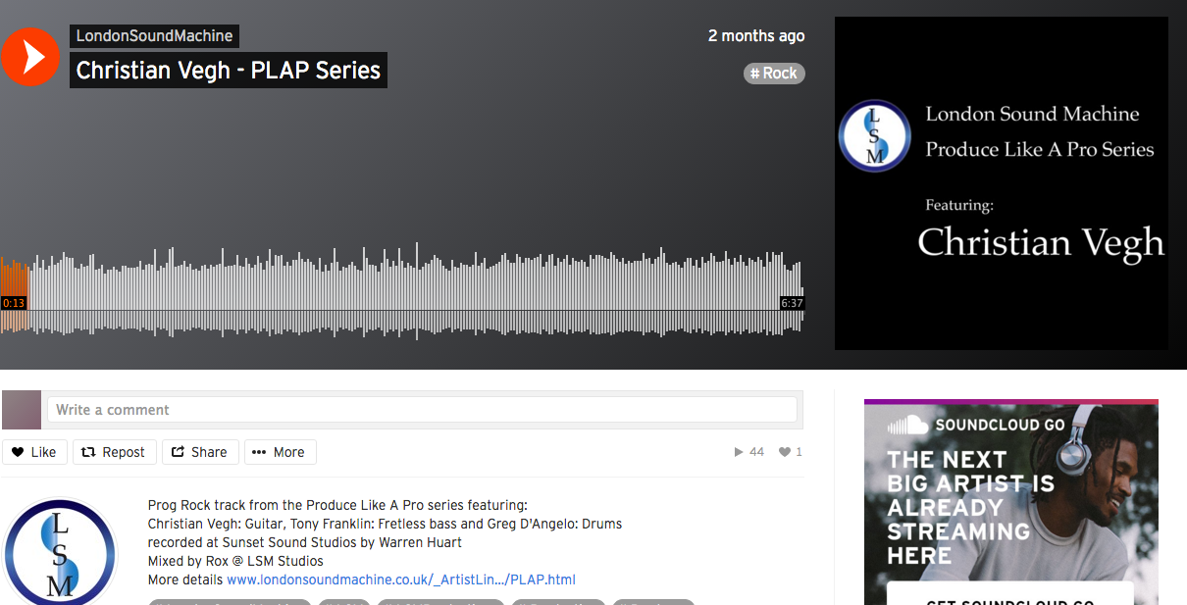
Task: Click the SoundCloud cloud logo in the ad
Action: tap(908, 426)
